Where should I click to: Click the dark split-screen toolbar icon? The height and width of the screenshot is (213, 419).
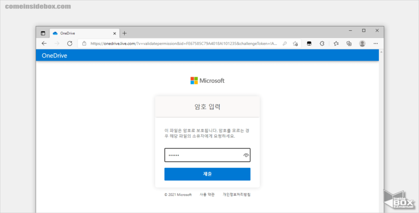click(x=310, y=43)
